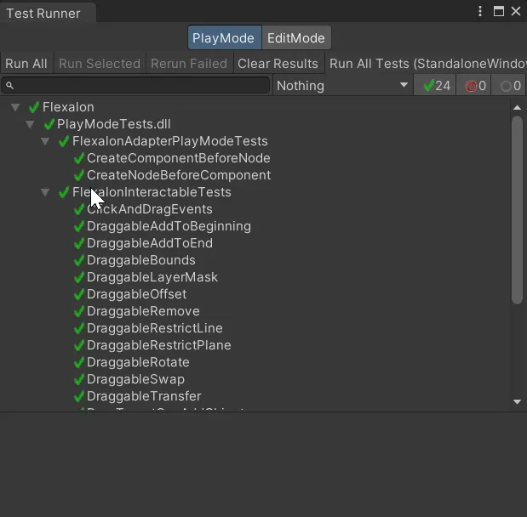Click the vertical scrollbar thumb
Image resolution: width=527 pixels, height=517 pixels.
pos(518,210)
